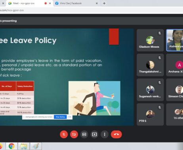The image size is (183, 150).
Task: Click the running businessman illustration on slide
Action: click(94, 98)
